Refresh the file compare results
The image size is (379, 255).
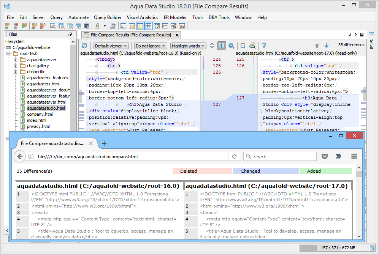click(x=84, y=46)
